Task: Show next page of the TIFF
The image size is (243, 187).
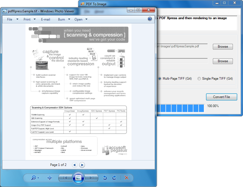Action: click(x=82, y=165)
